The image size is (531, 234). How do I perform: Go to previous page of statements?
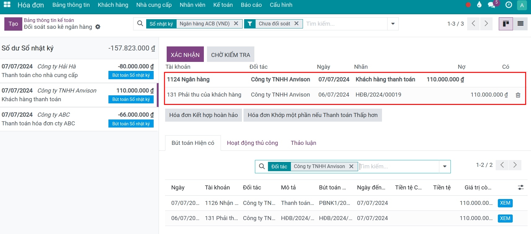point(473,24)
